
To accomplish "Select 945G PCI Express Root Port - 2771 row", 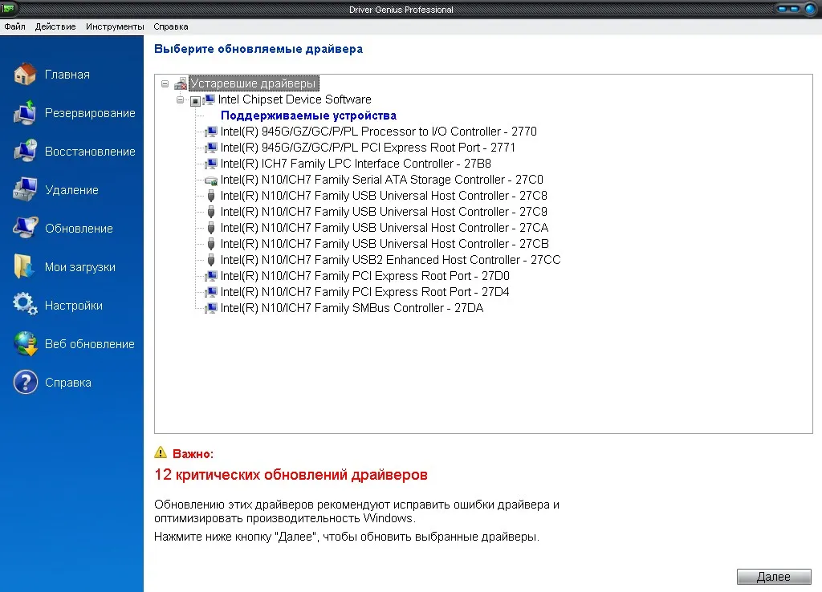I will [368, 148].
